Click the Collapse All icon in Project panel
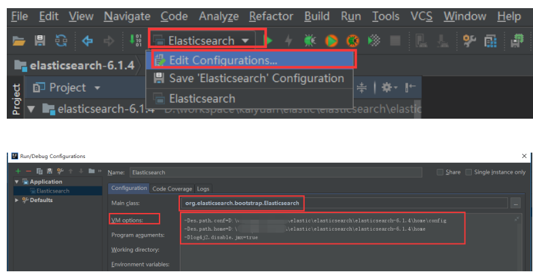 tap(362, 88)
